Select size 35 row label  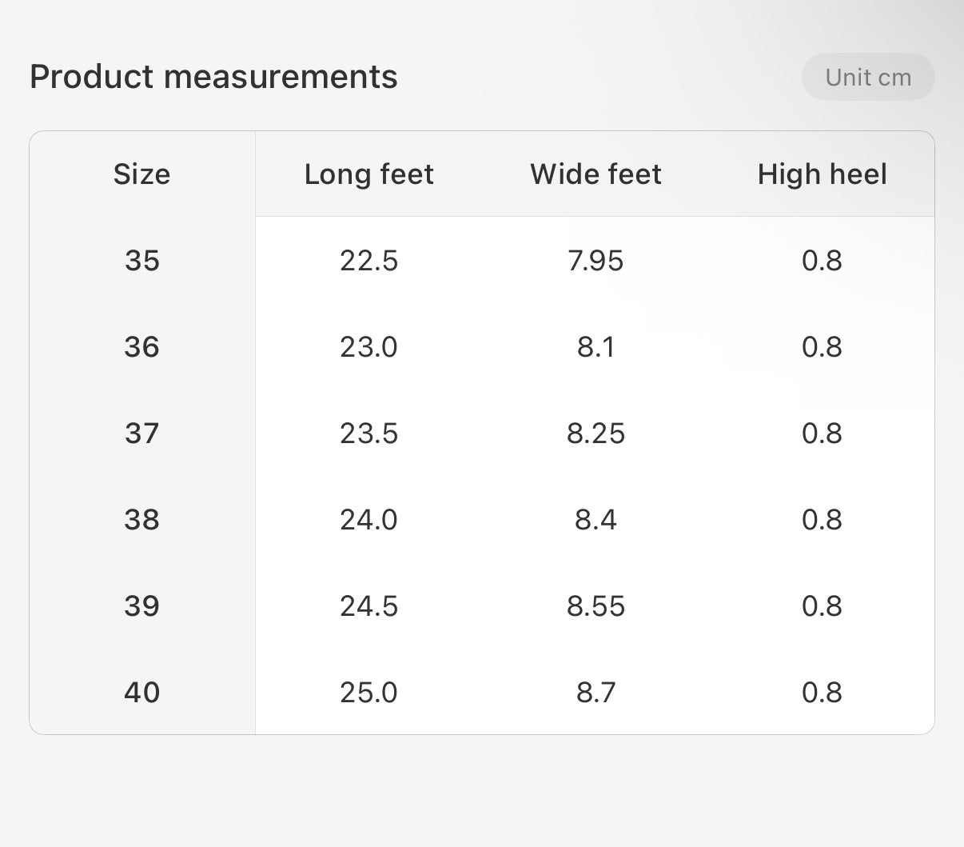(x=142, y=261)
